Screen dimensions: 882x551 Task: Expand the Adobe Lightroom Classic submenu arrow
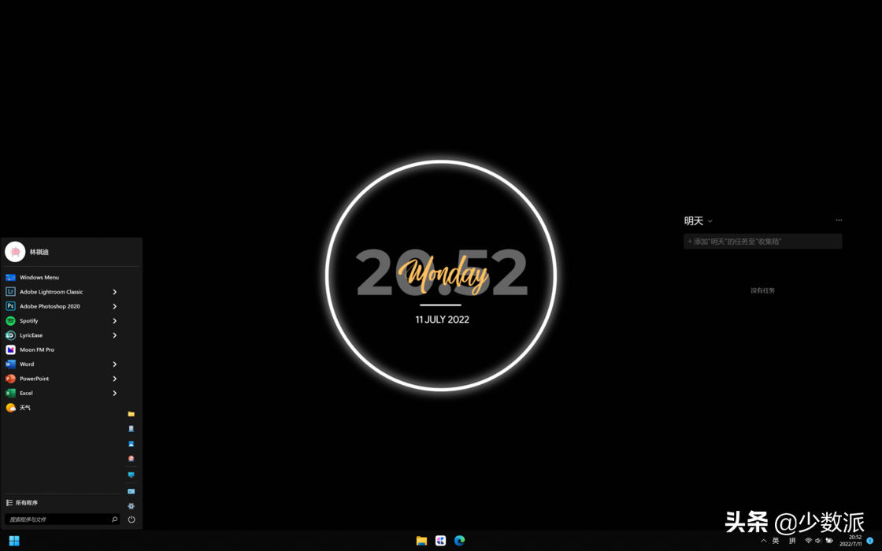[115, 292]
